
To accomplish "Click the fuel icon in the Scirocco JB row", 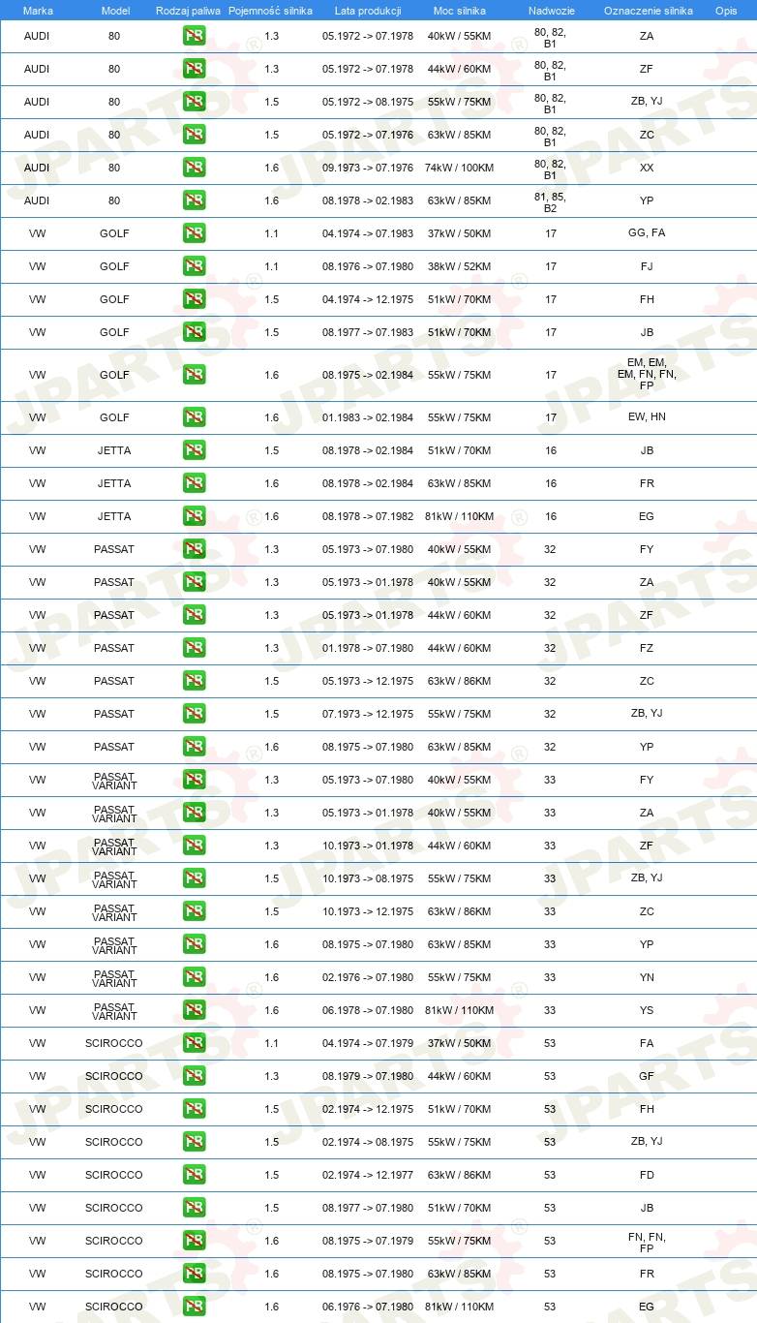I will click(194, 1208).
